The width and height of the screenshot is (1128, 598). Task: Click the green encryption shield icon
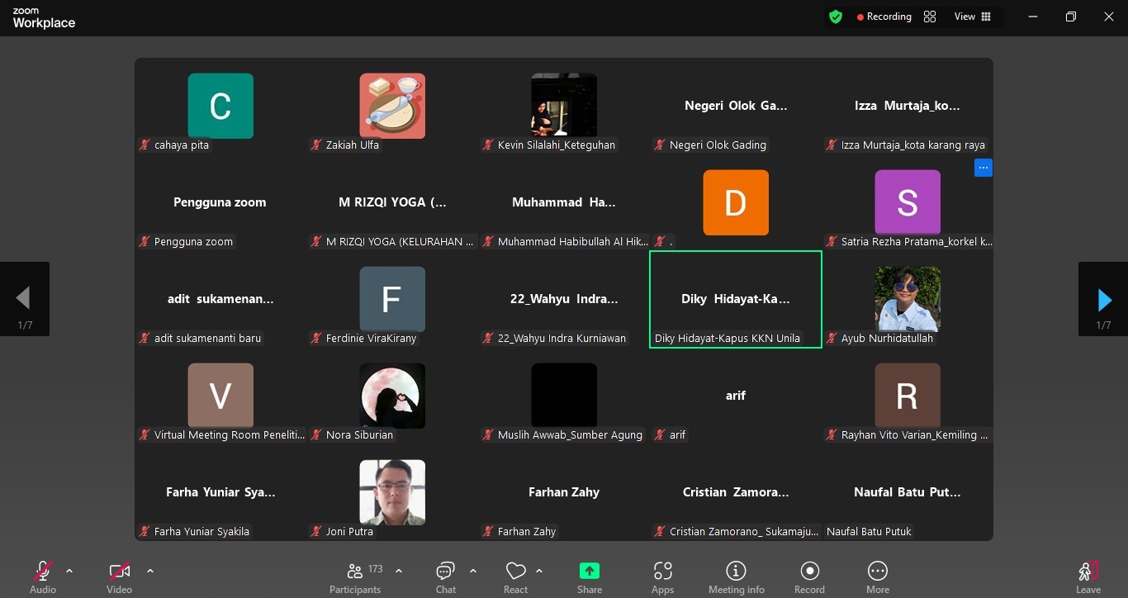[x=836, y=17]
